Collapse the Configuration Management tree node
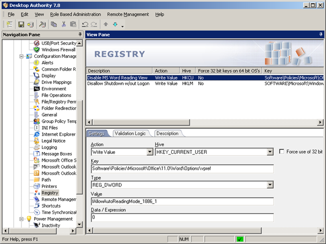Viewport: 326px width, 244px height. tap(21, 56)
